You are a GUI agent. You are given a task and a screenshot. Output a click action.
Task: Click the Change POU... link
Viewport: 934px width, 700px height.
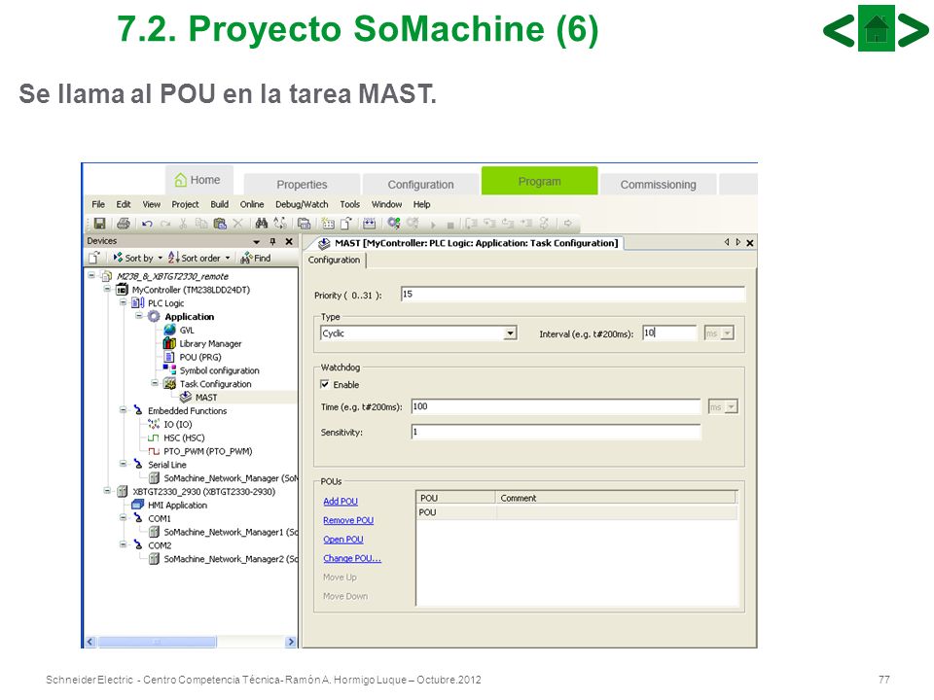[x=352, y=558]
